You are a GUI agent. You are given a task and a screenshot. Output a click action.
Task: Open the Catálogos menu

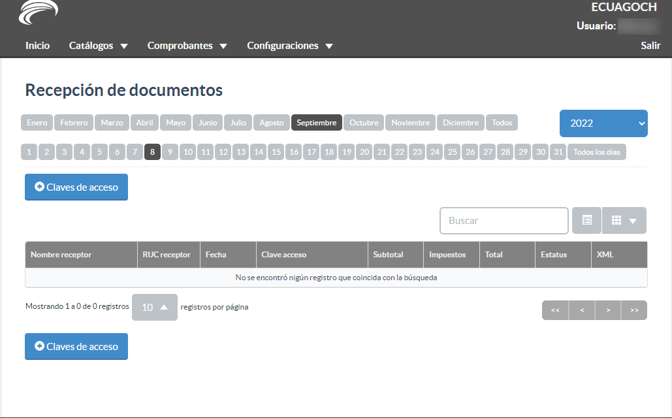pos(98,46)
